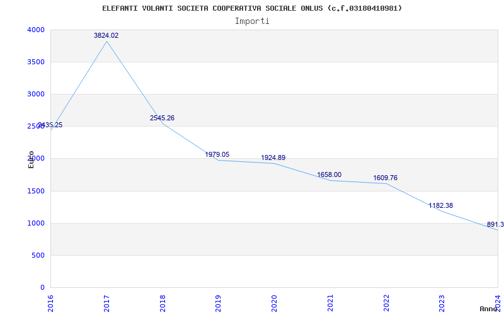Click the 1000 y-axis tick label
This screenshot has width=504, height=315.
tap(36, 224)
